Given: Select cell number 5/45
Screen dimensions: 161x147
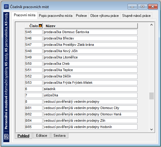Looking at the screenshot, I should click(34, 32).
